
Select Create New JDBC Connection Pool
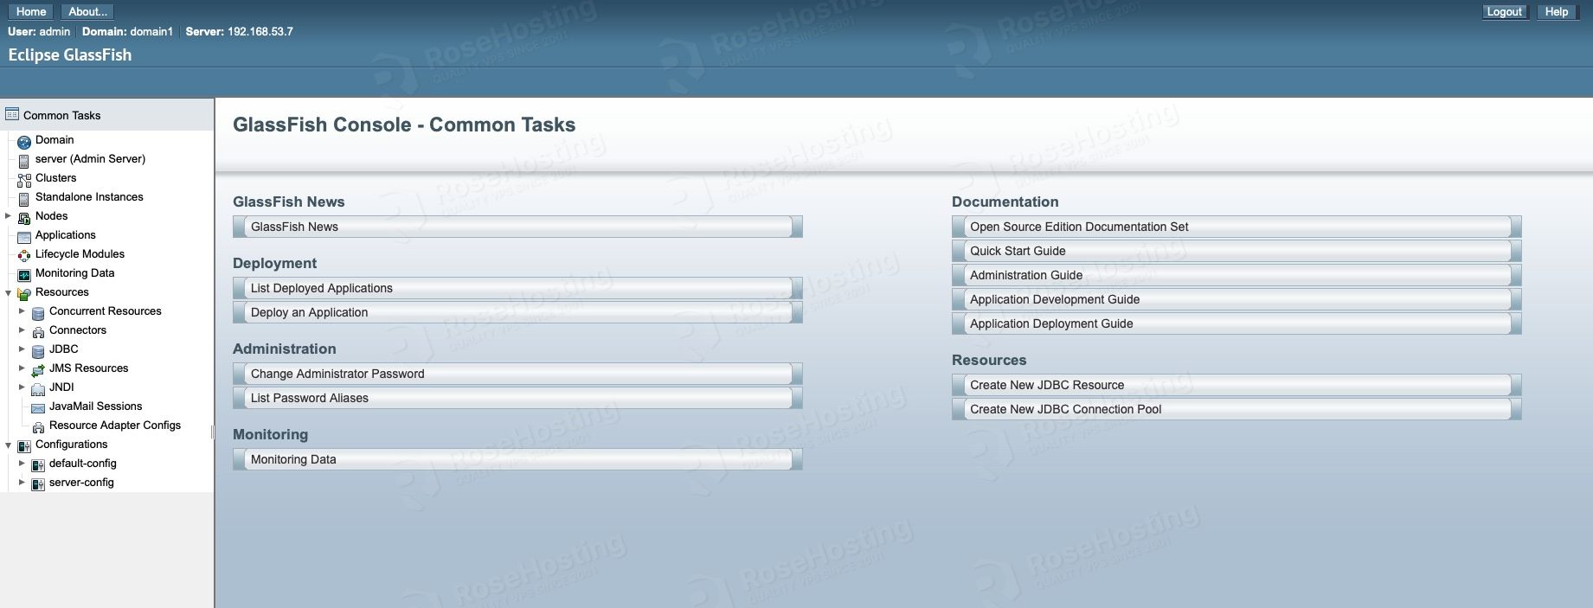1237,409
